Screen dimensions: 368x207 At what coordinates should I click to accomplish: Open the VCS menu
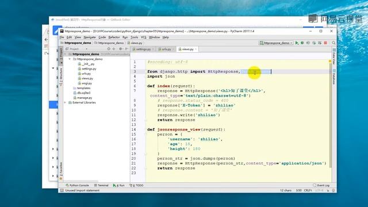[x=143, y=37]
